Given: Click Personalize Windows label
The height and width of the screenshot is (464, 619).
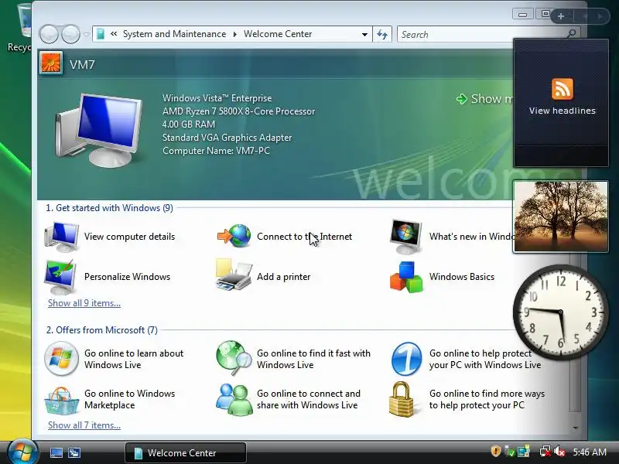Looking at the screenshot, I should (x=127, y=277).
